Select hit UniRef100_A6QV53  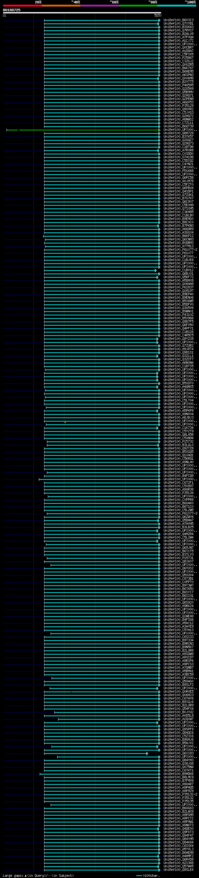(178, 102)
